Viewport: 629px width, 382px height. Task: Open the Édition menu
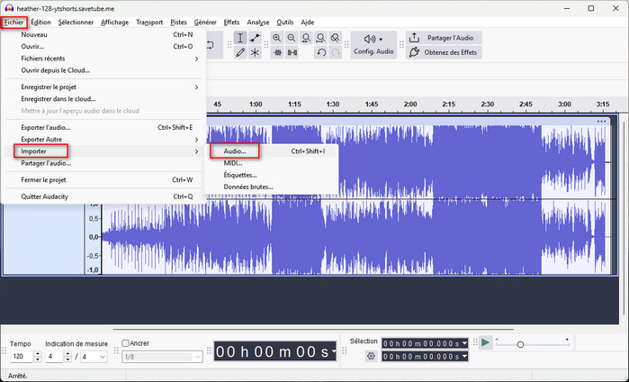tap(40, 23)
